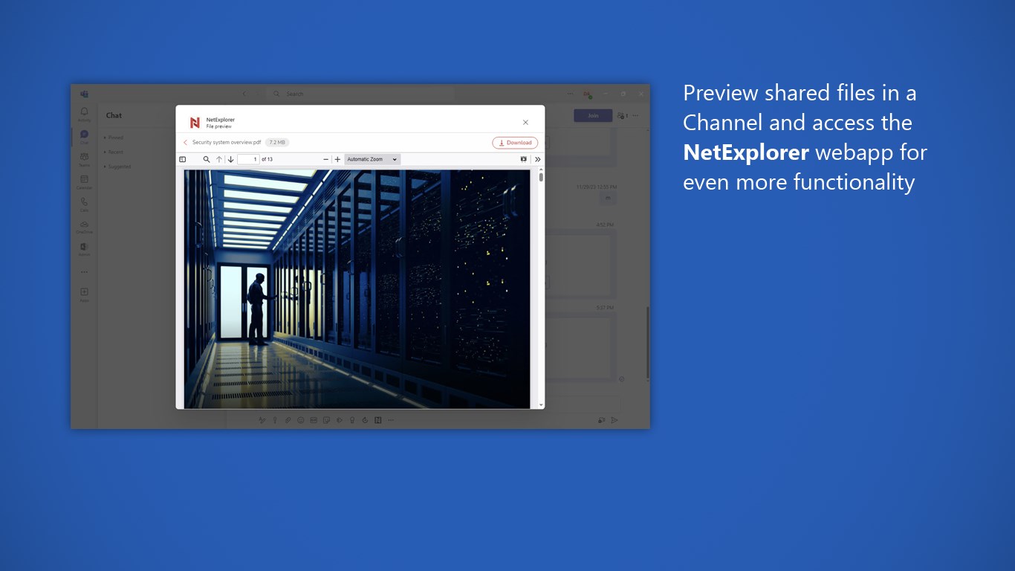1015x571 pixels.
Task: Open the format text tool in compose bar
Action: pyautogui.click(x=262, y=420)
